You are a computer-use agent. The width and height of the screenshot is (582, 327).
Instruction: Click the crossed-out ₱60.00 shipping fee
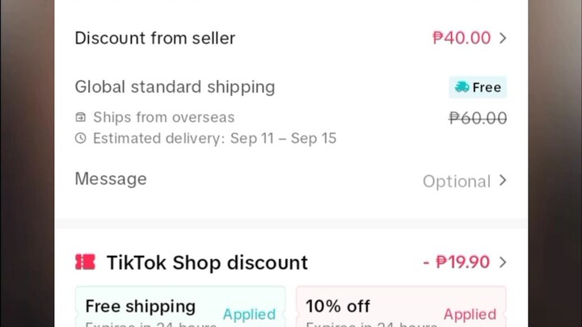478,119
